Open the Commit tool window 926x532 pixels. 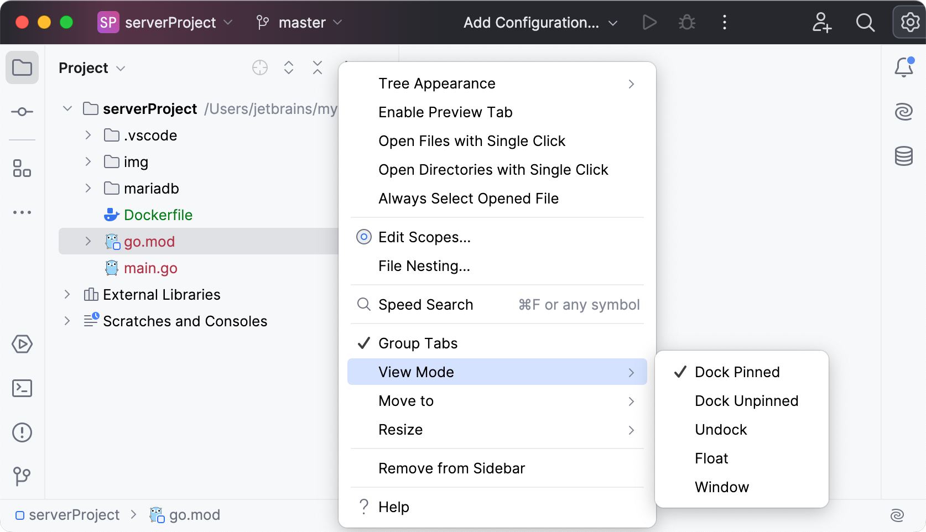pyautogui.click(x=22, y=112)
